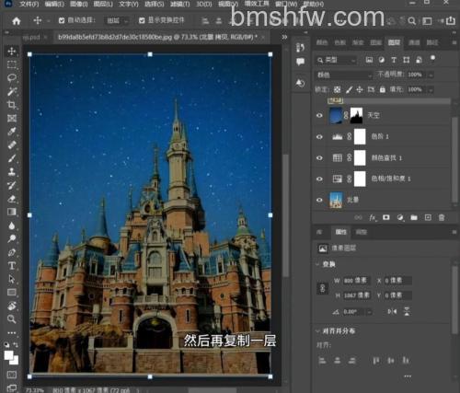The width and height of the screenshot is (460, 393).
Task: Select the Horizontal Type tool
Action: coord(12,266)
